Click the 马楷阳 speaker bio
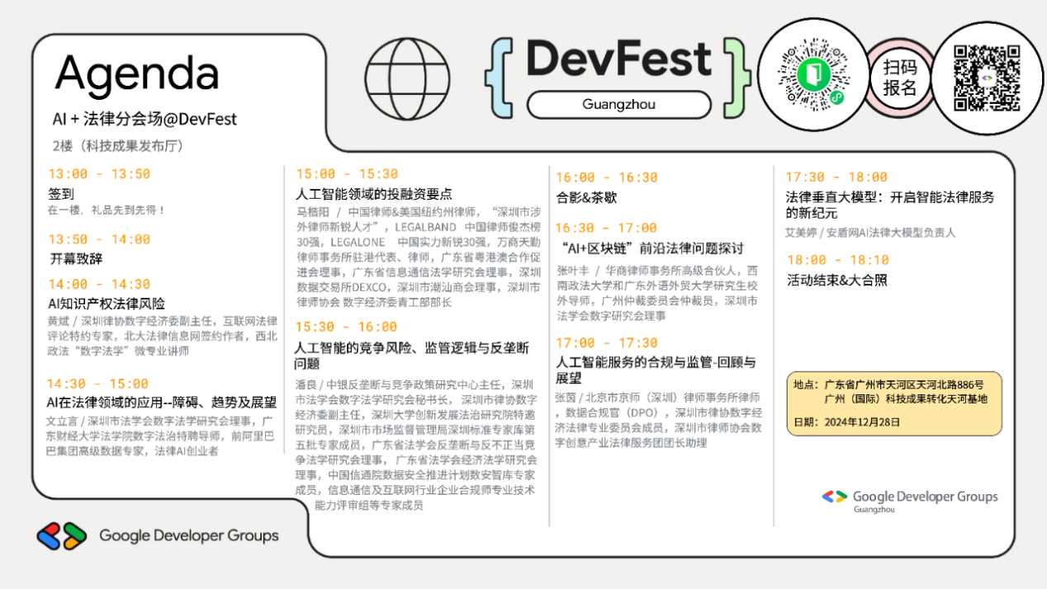The image size is (1047, 589). (x=419, y=257)
